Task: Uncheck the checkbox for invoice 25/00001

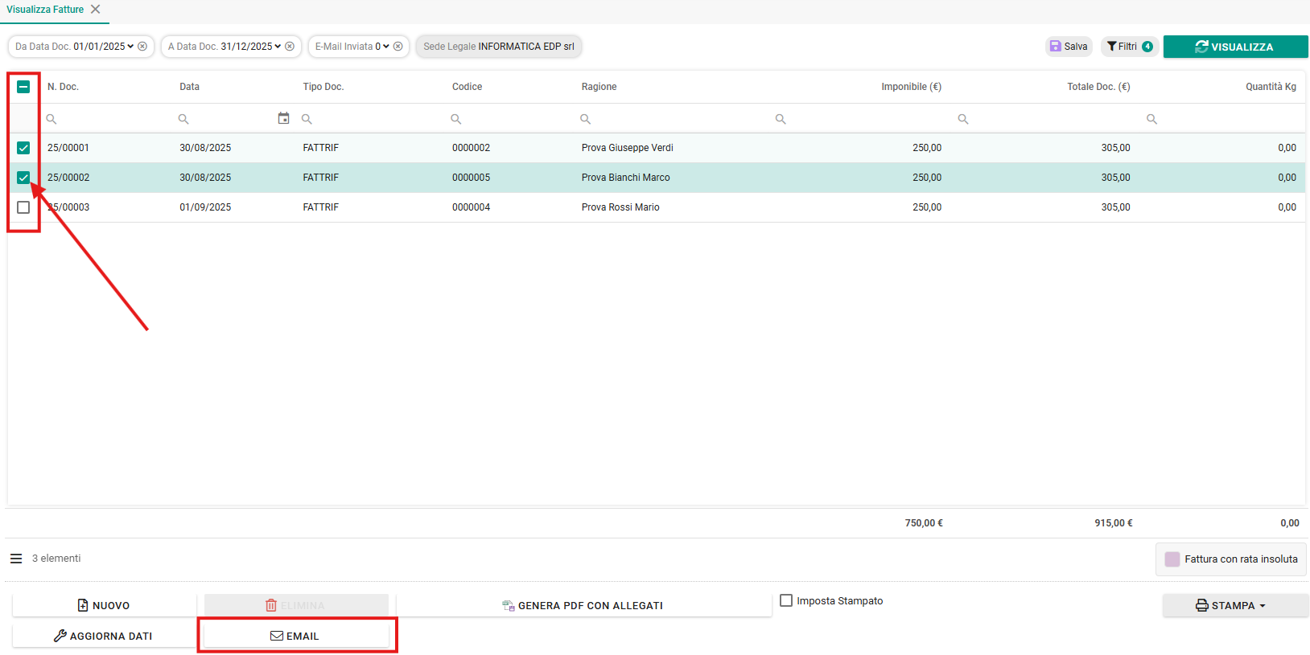Action: pyautogui.click(x=23, y=148)
